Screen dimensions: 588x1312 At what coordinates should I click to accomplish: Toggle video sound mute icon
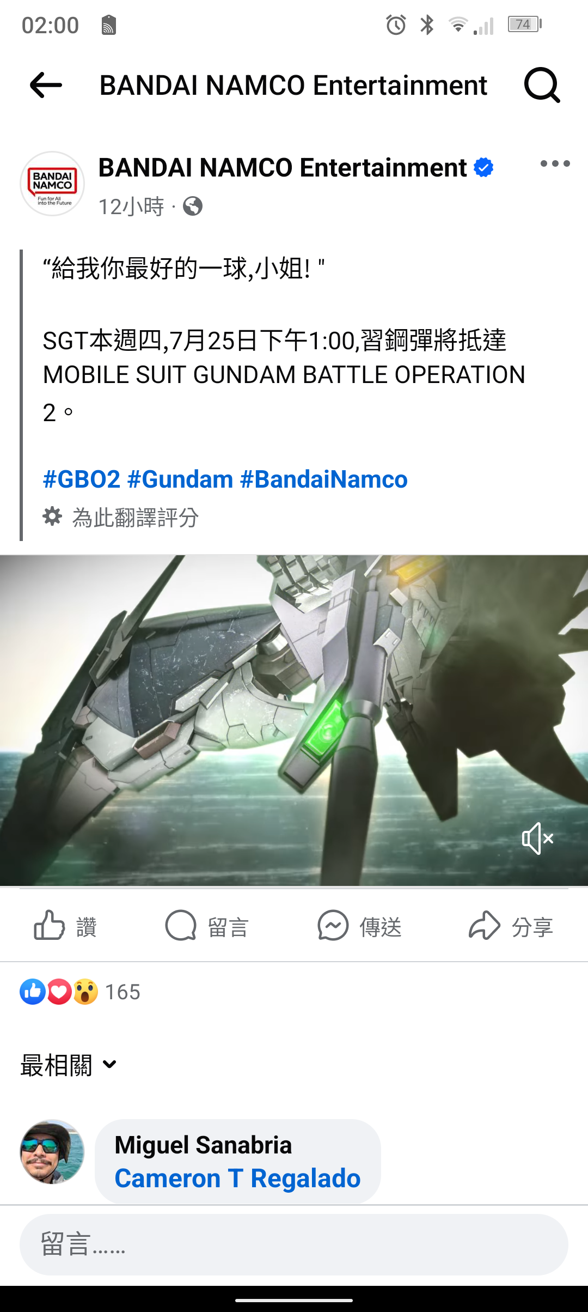[538, 839]
